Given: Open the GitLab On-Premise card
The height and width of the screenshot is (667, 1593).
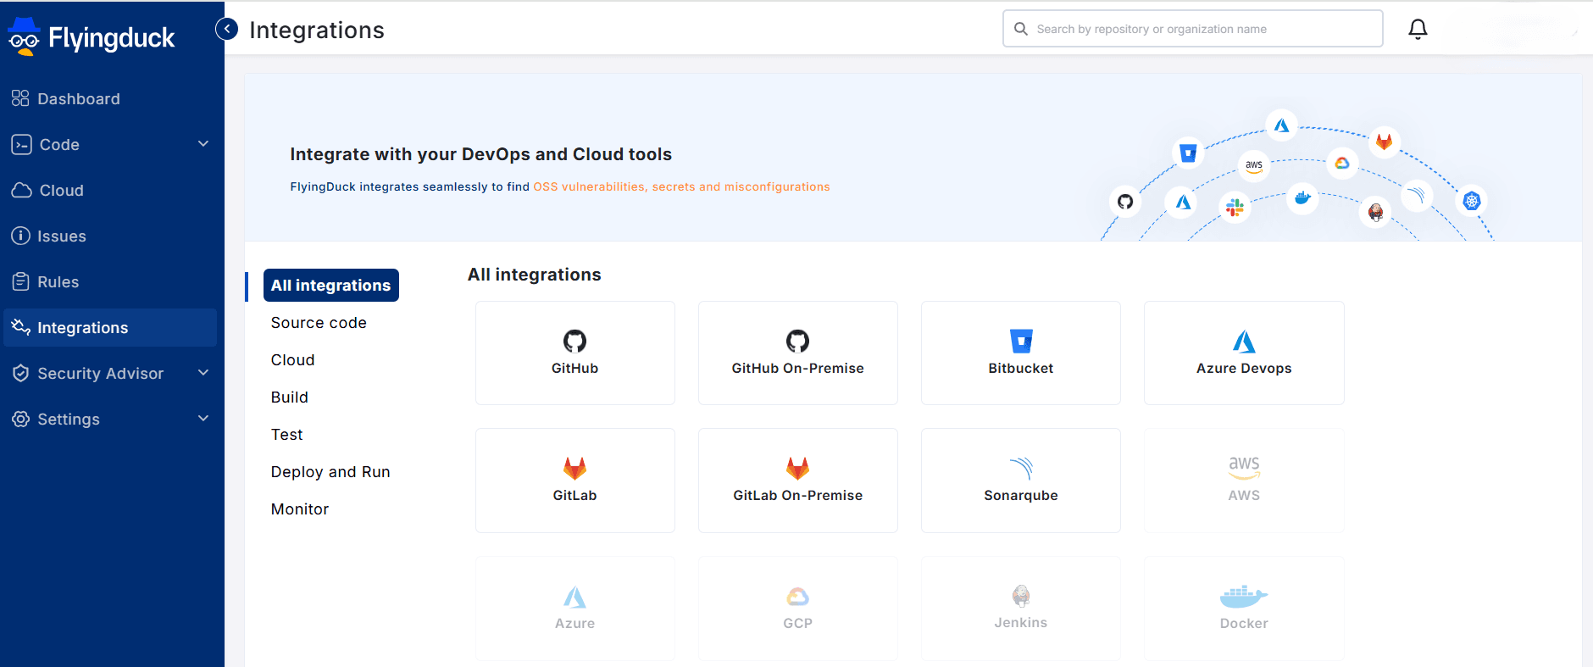Looking at the screenshot, I should click(798, 481).
